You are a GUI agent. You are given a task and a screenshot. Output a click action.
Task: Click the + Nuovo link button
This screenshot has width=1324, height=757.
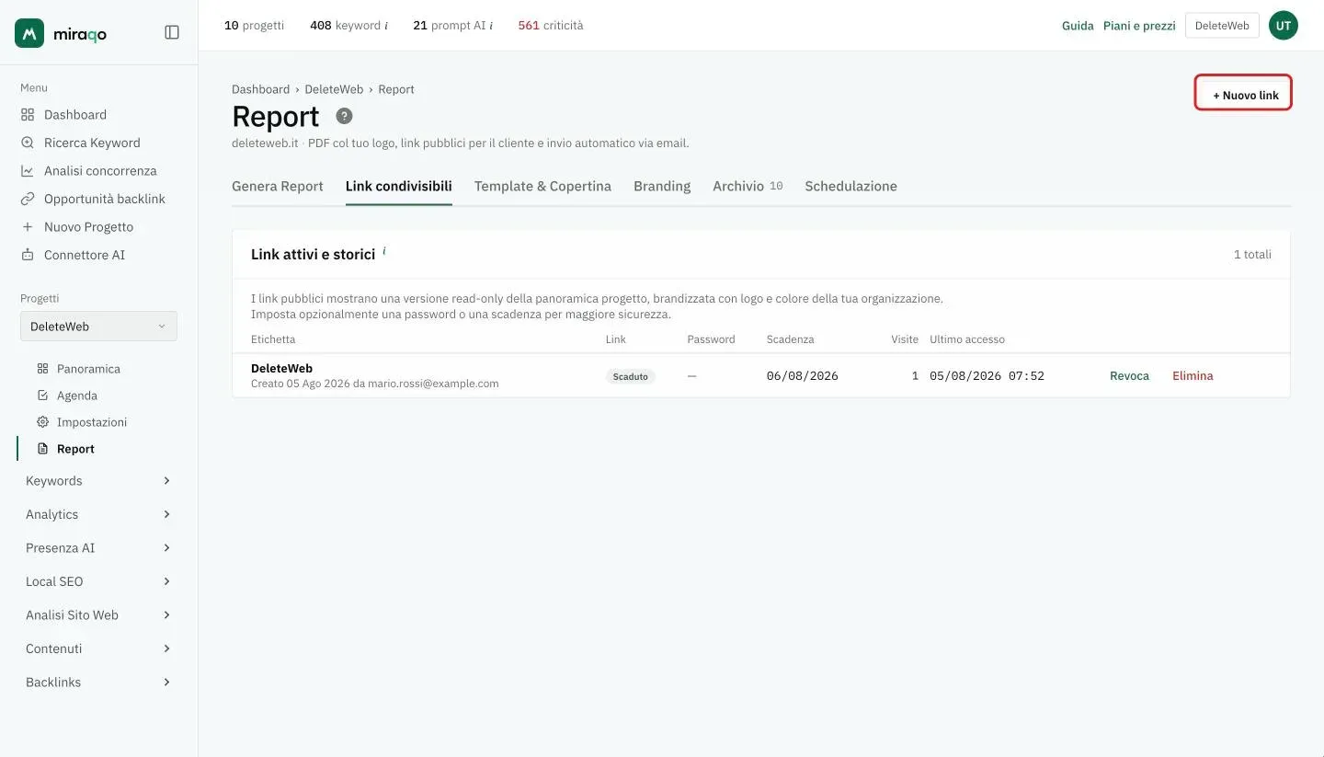pyautogui.click(x=1244, y=94)
